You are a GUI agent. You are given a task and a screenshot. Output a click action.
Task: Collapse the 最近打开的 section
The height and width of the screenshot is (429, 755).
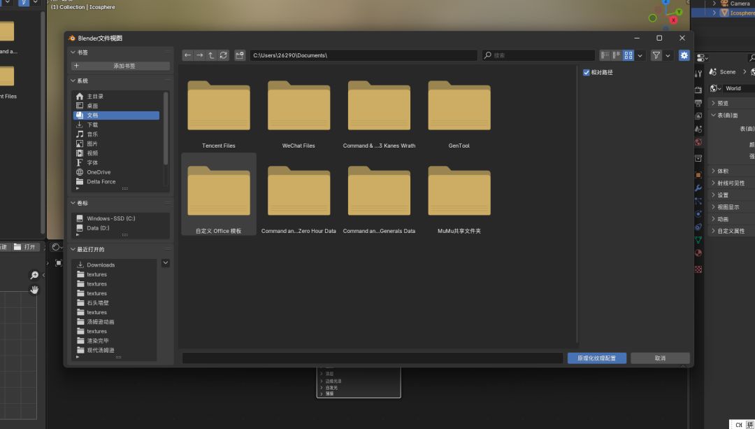tap(73, 249)
